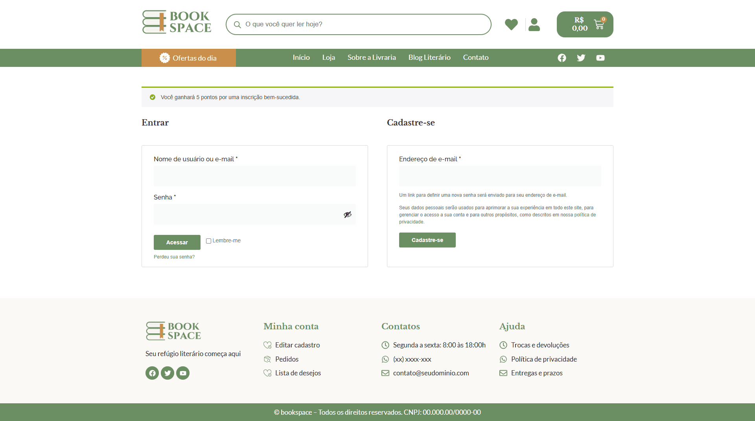The width and height of the screenshot is (755, 421).
Task: Click the footer Twitter round icon
Action: click(x=168, y=373)
